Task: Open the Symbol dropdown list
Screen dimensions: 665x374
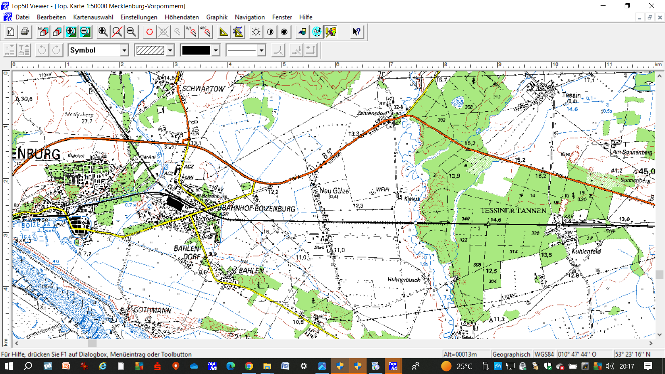Action: click(x=124, y=50)
